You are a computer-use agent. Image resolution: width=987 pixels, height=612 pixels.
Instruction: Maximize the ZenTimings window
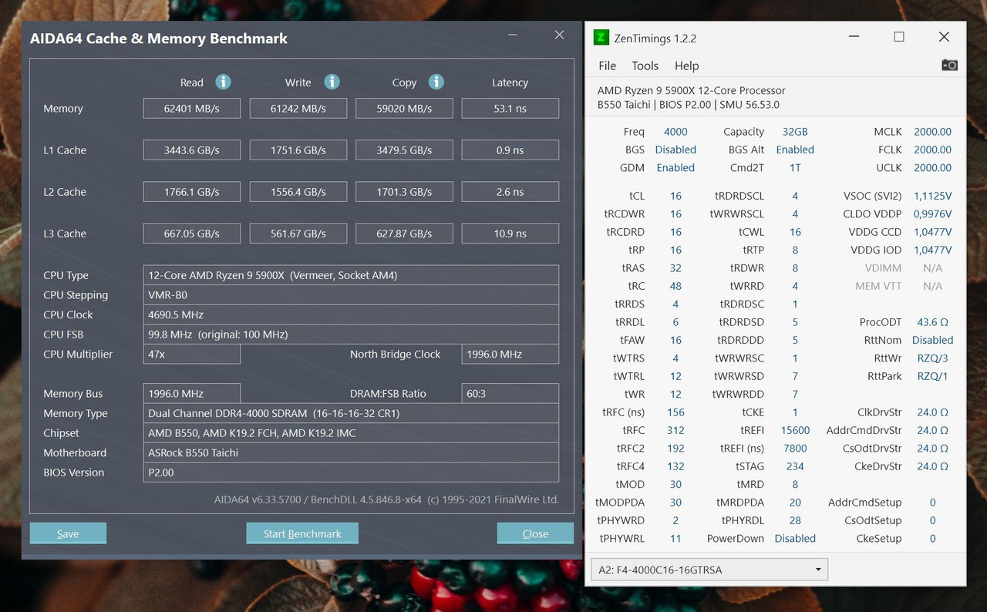pos(899,37)
